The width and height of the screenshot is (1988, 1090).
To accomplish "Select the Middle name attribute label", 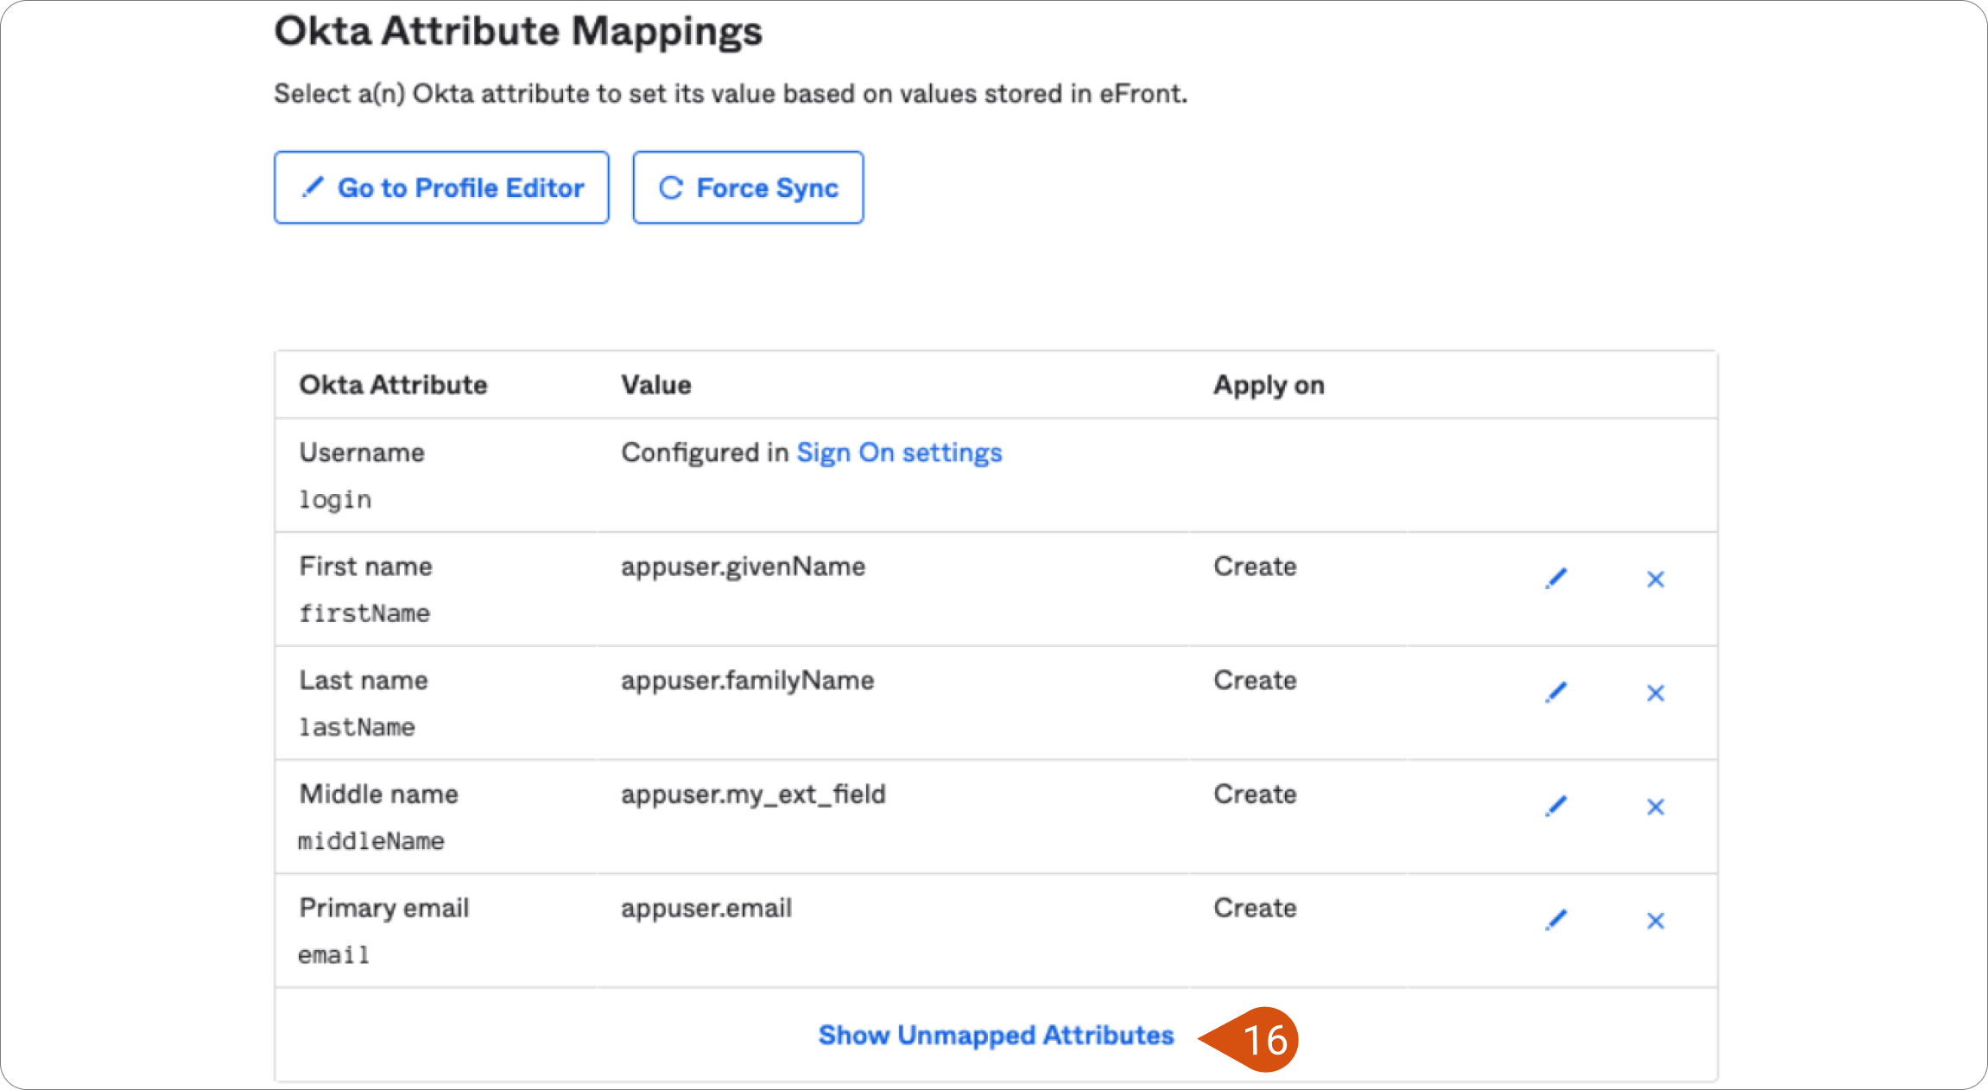I will click(x=378, y=795).
